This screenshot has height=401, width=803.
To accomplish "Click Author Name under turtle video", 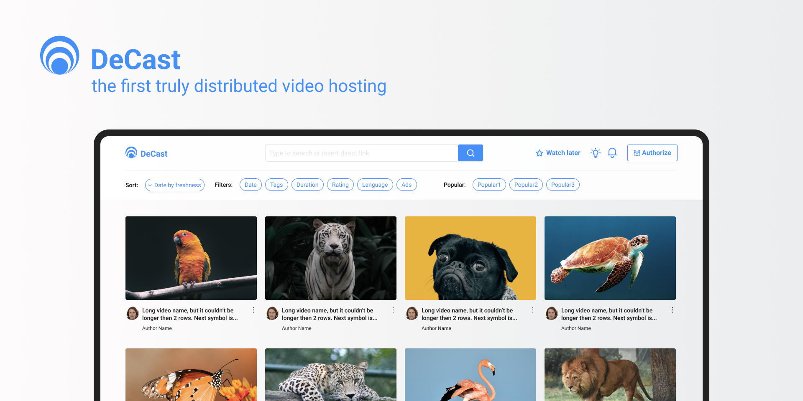I will (x=576, y=328).
